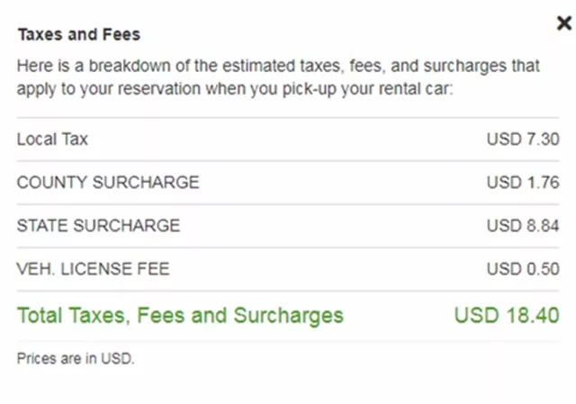Close the Taxes and Fees dialog
The width and height of the screenshot is (576, 404).
click(x=563, y=23)
